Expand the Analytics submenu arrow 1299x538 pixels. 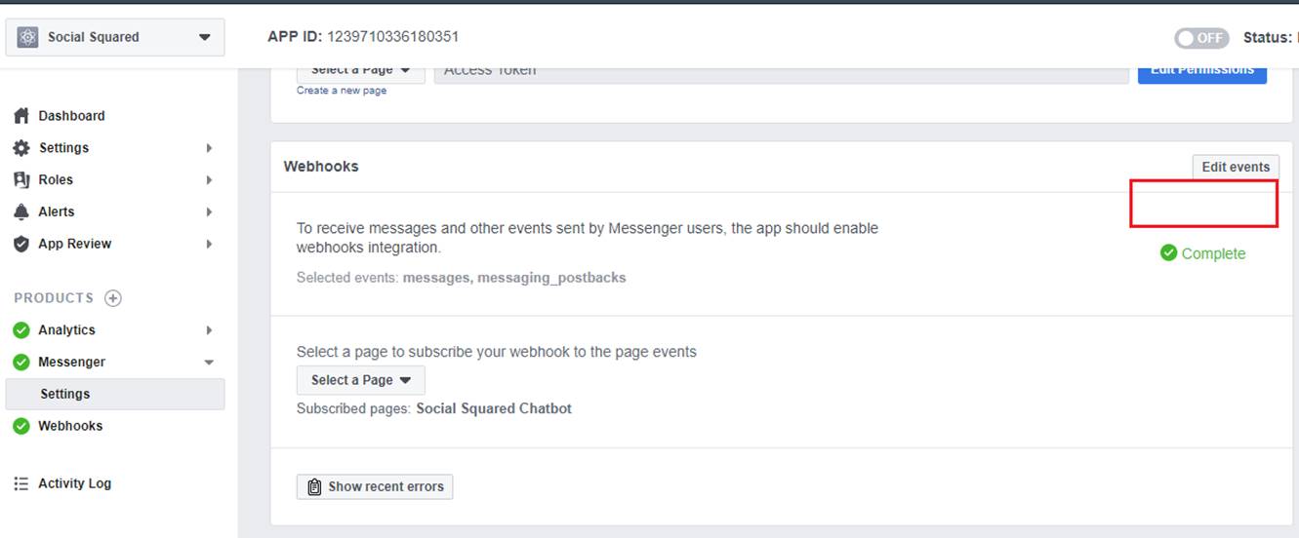[x=209, y=330]
